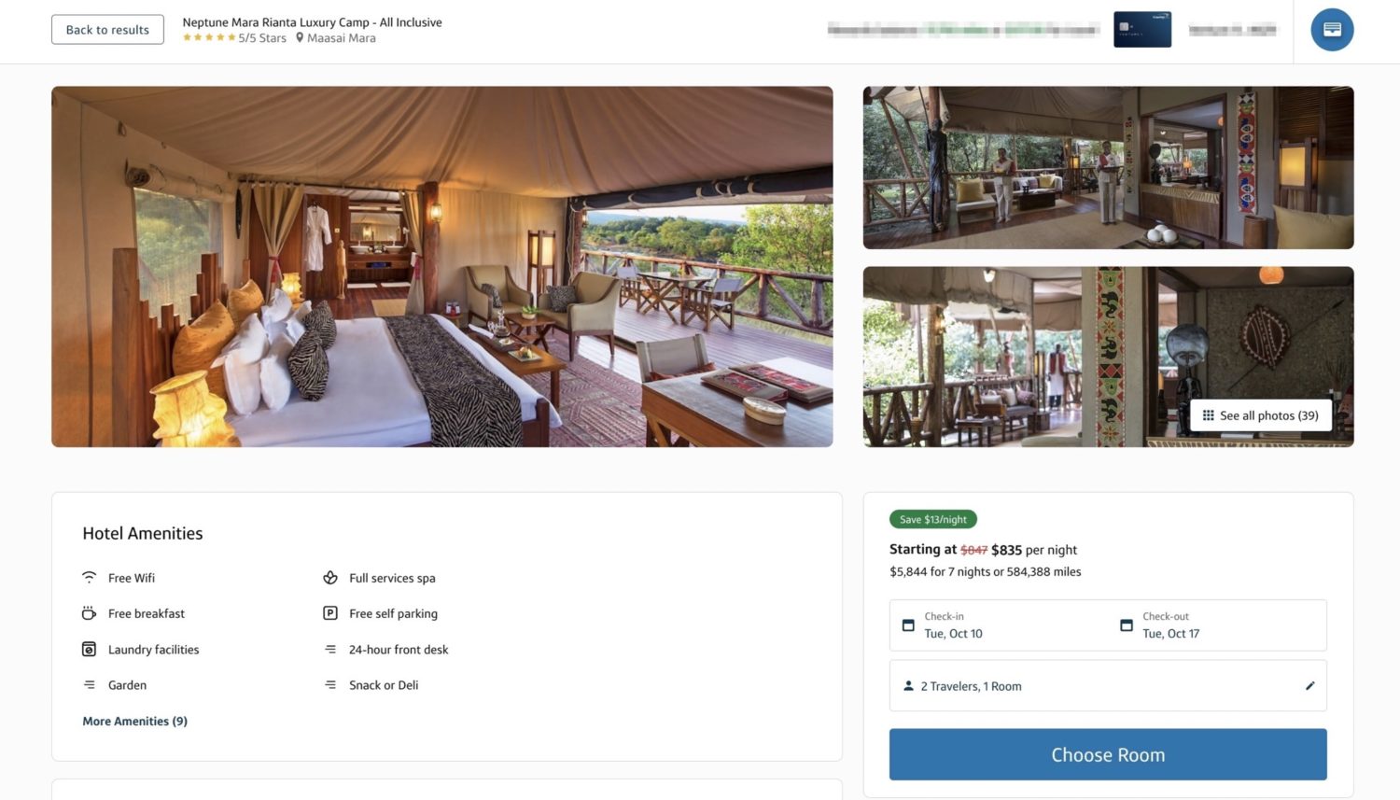Image resolution: width=1400 pixels, height=800 pixels.
Task: Open the payment card icon in top right circle
Action: coord(1332,29)
